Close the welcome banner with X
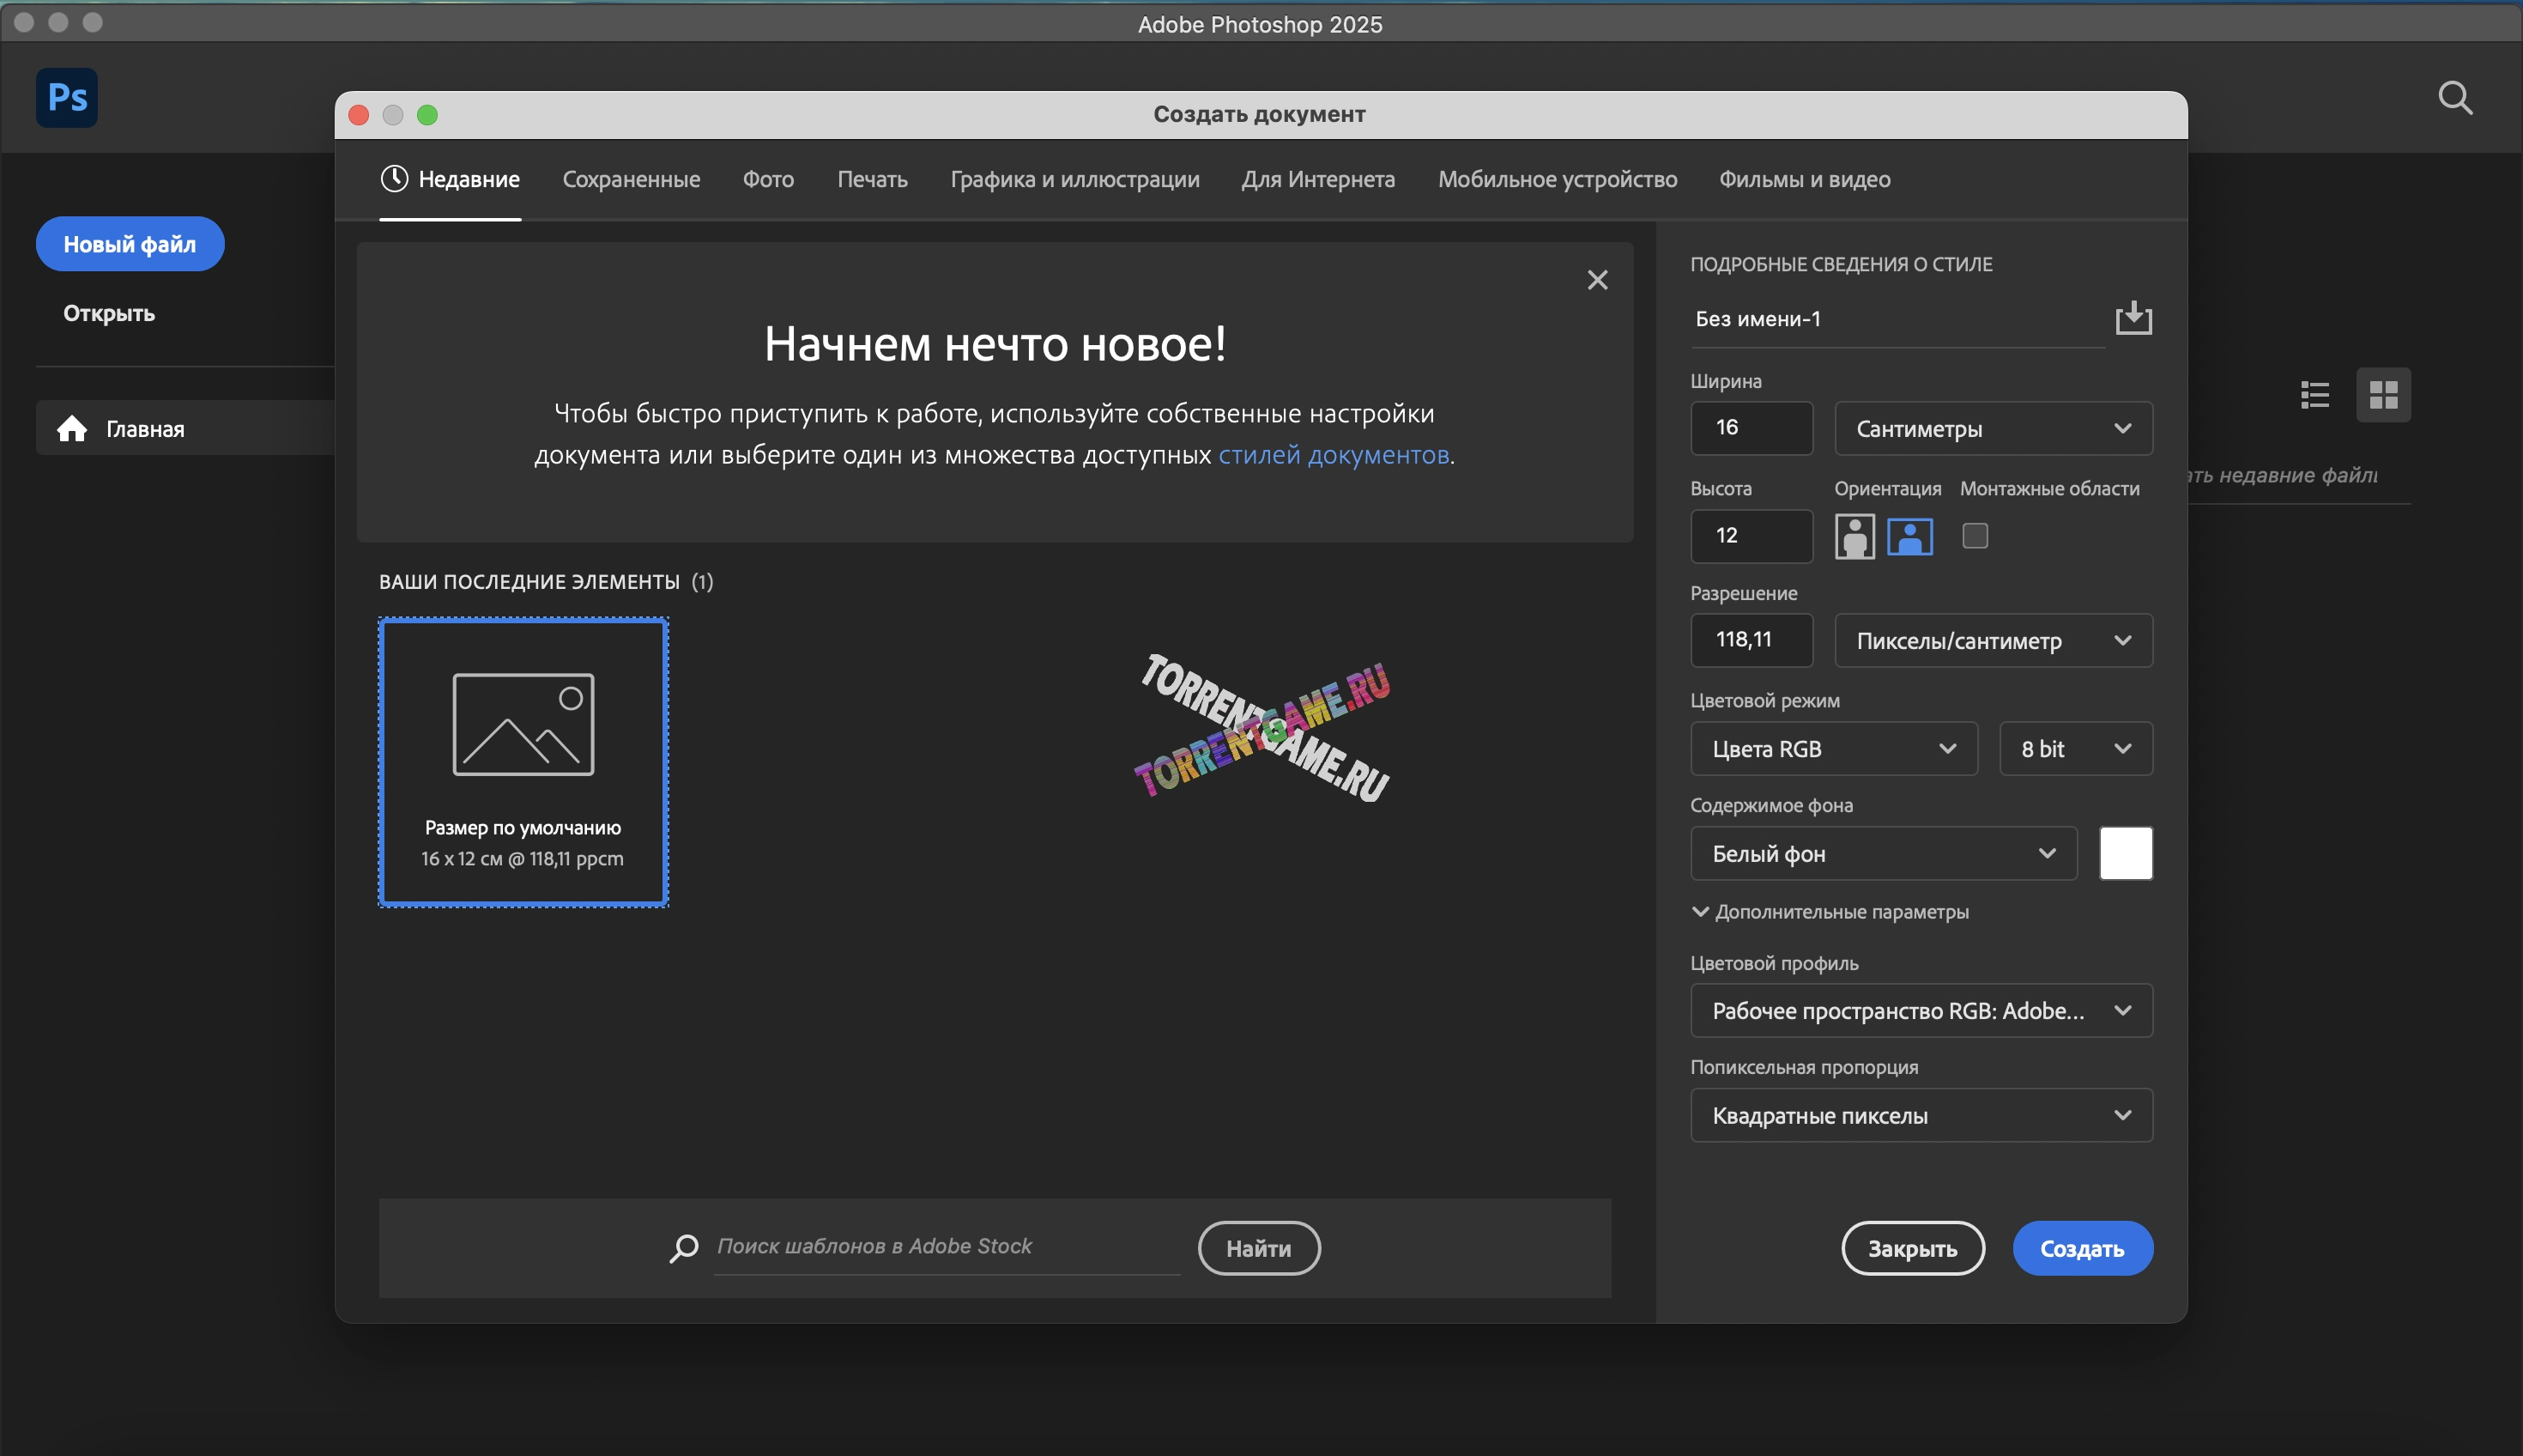 coord(1597,280)
